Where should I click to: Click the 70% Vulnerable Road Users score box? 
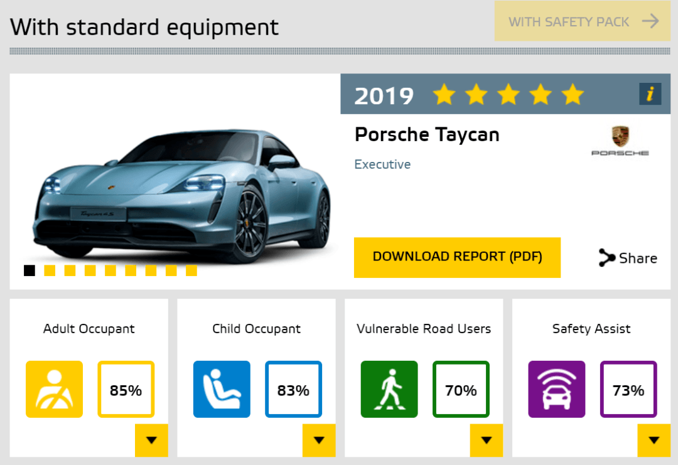pos(461,389)
